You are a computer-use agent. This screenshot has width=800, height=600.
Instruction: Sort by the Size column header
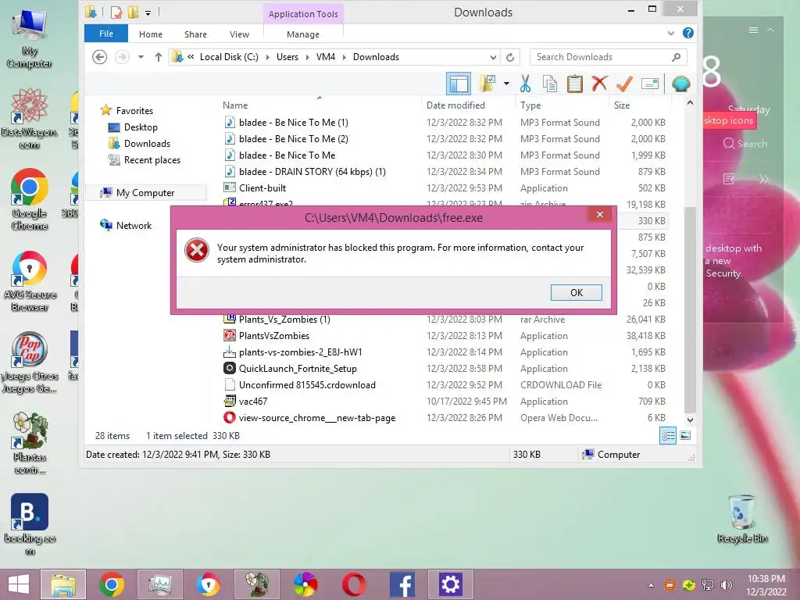click(621, 105)
